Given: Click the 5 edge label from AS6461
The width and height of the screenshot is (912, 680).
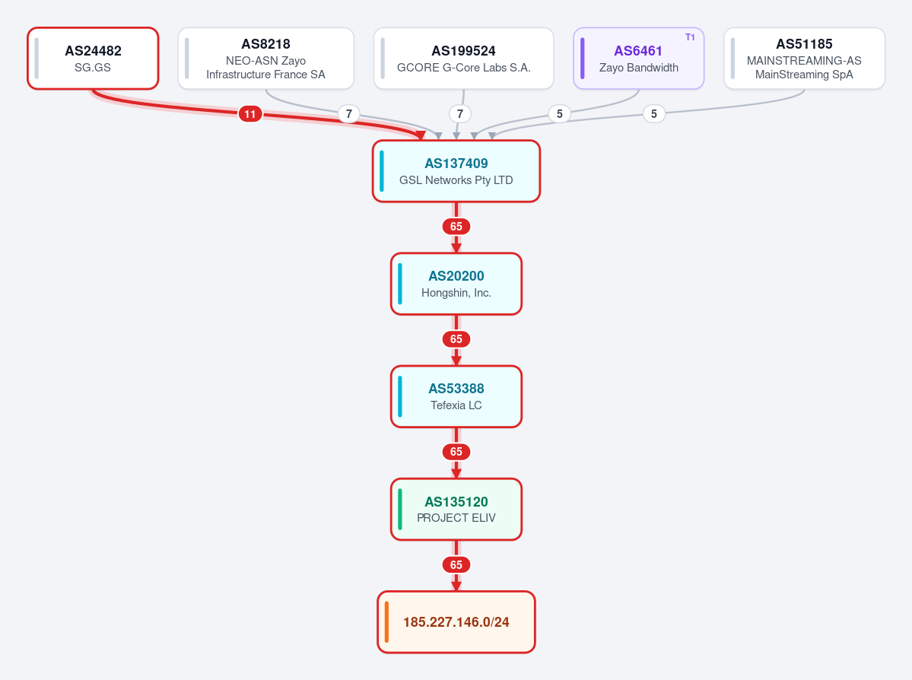Looking at the screenshot, I should point(560,114).
